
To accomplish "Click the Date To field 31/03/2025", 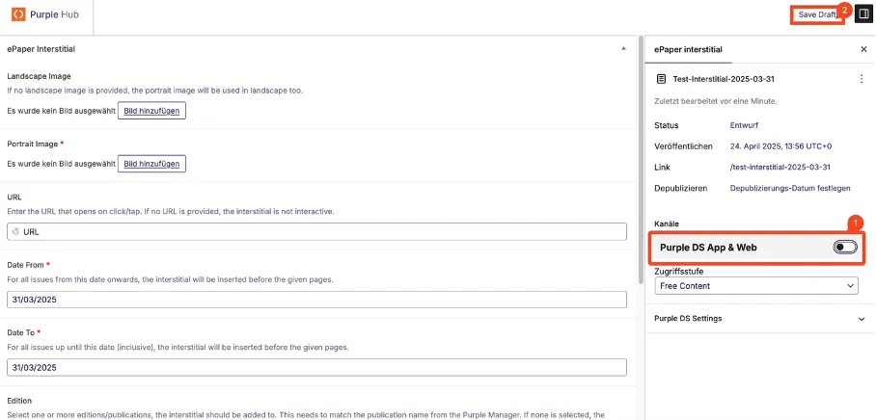I will (x=316, y=368).
